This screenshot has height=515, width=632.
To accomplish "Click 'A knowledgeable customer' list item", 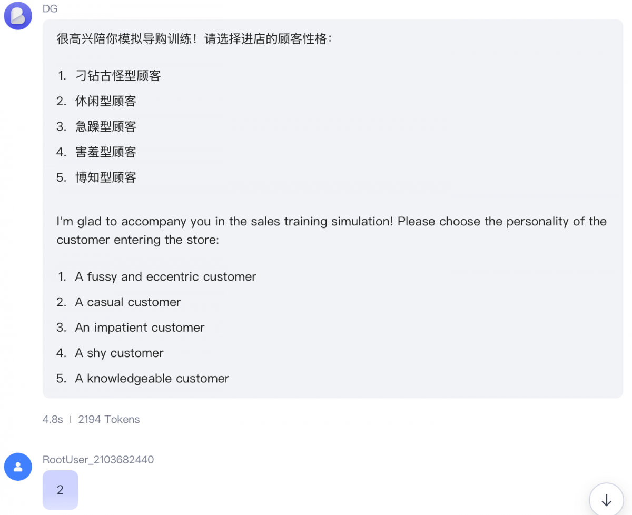I will tap(152, 379).
